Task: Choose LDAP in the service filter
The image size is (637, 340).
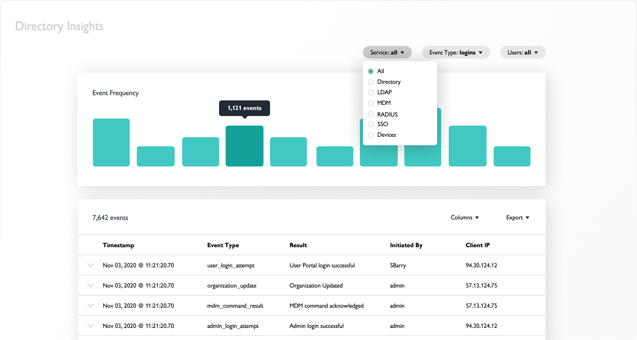Action: point(371,93)
